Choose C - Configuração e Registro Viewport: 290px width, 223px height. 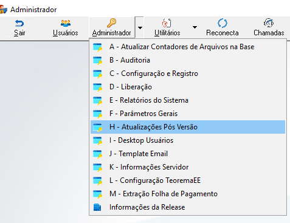click(x=188, y=74)
